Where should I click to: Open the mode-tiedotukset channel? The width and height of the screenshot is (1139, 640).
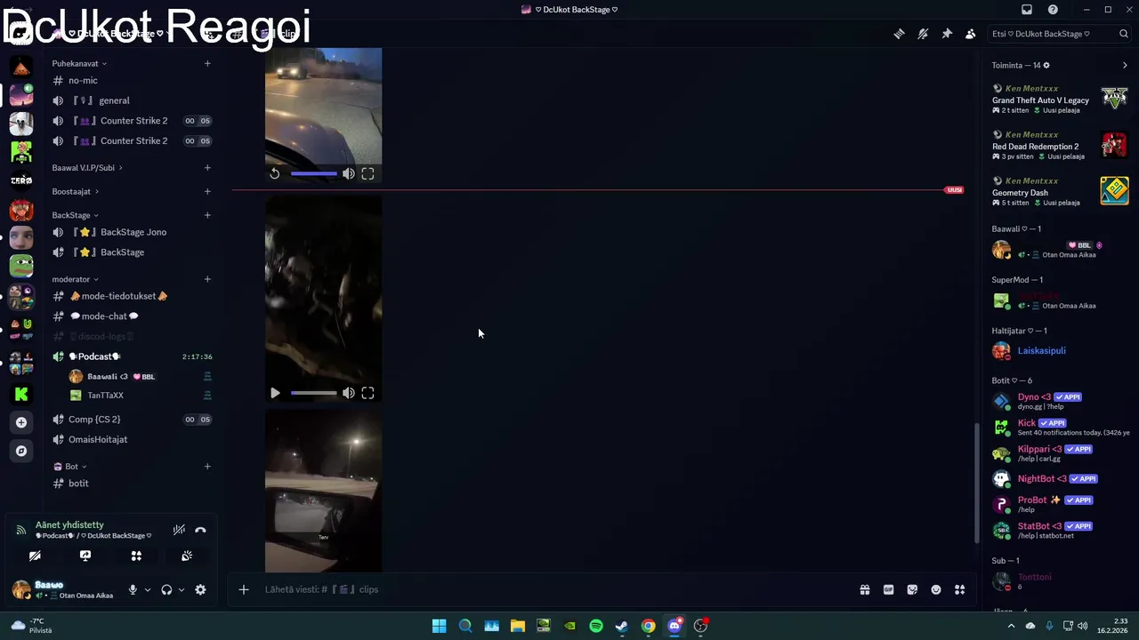(x=132, y=296)
